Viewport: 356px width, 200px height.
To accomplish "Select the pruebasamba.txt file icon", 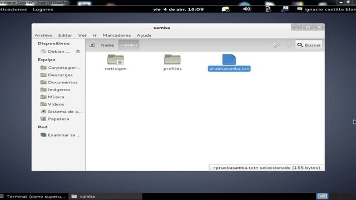I will point(229,59).
